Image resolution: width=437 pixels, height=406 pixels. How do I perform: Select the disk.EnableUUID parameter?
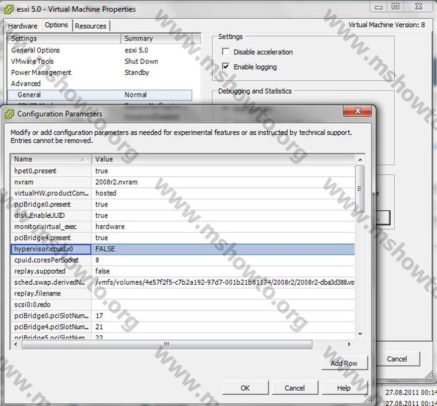[51, 215]
